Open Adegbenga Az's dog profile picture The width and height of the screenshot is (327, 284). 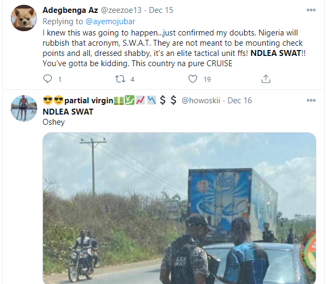coord(24,19)
